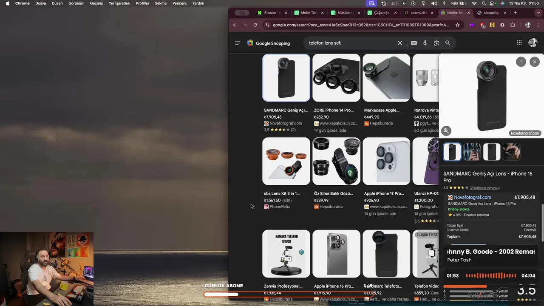
Task: Open the more options menu in product panel
Action: click(x=521, y=62)
